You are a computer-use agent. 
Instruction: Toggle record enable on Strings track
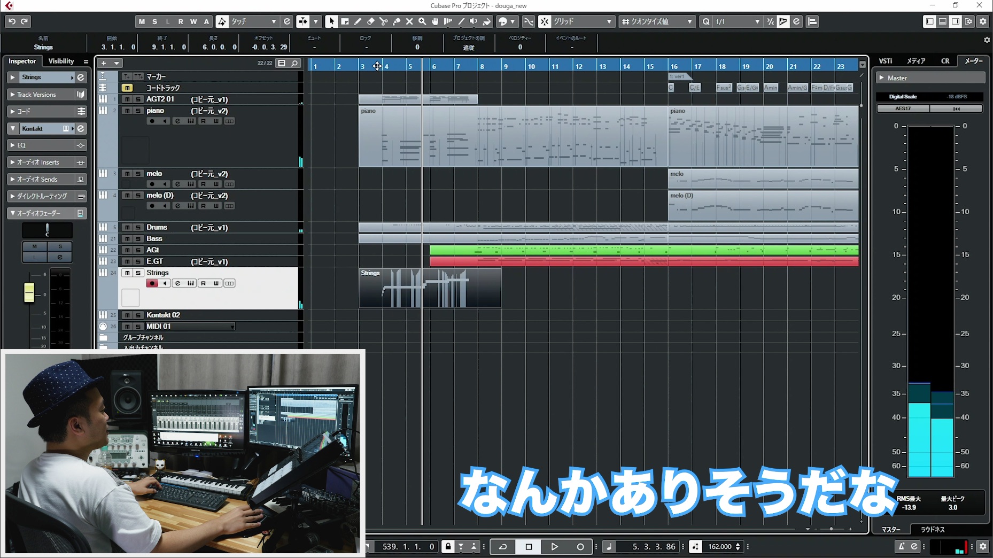point(152,283)
